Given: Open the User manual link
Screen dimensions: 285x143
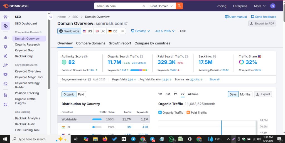Looking at the screenshot, I should 236,17.
